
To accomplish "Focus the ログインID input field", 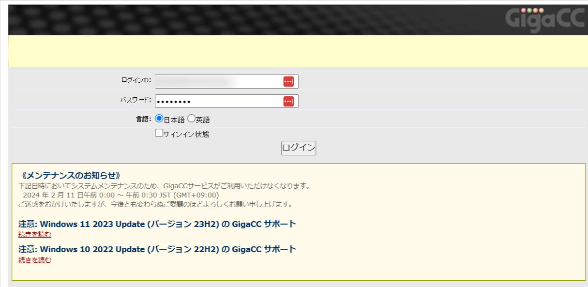I will point(226,81).
